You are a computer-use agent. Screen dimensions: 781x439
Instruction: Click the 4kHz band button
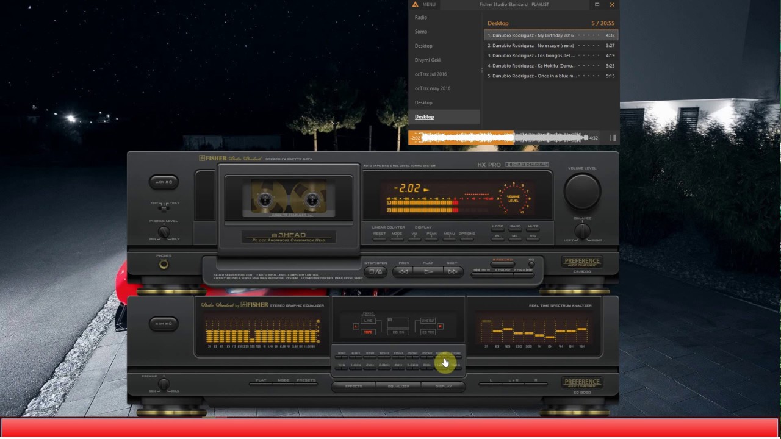coord(398,368)
